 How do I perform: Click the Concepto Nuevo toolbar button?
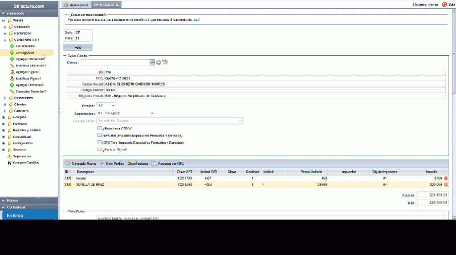click(80, 164)
